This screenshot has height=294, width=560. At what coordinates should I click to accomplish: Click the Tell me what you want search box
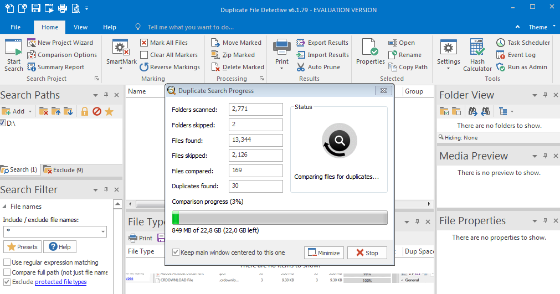coord(191,27)
